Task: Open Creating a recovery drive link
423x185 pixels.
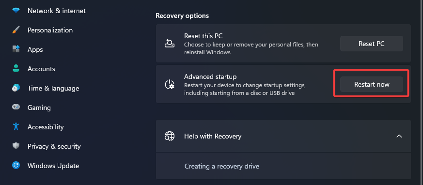Action: coord(222,166)
